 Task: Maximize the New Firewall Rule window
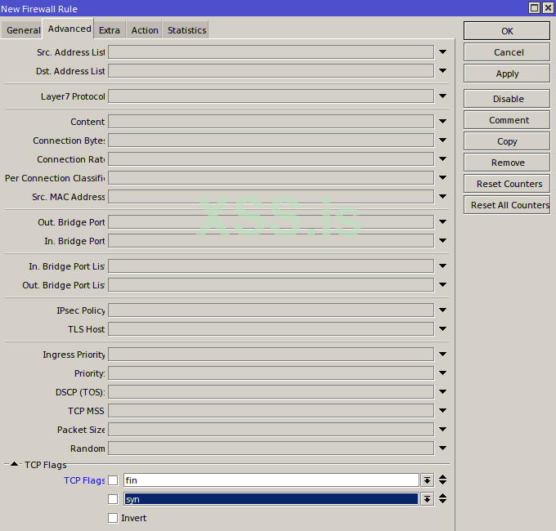tap(534, 8)
